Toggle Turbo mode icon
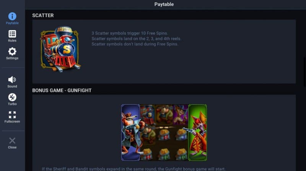Screen dimensions: 306x171 (12, 97)
